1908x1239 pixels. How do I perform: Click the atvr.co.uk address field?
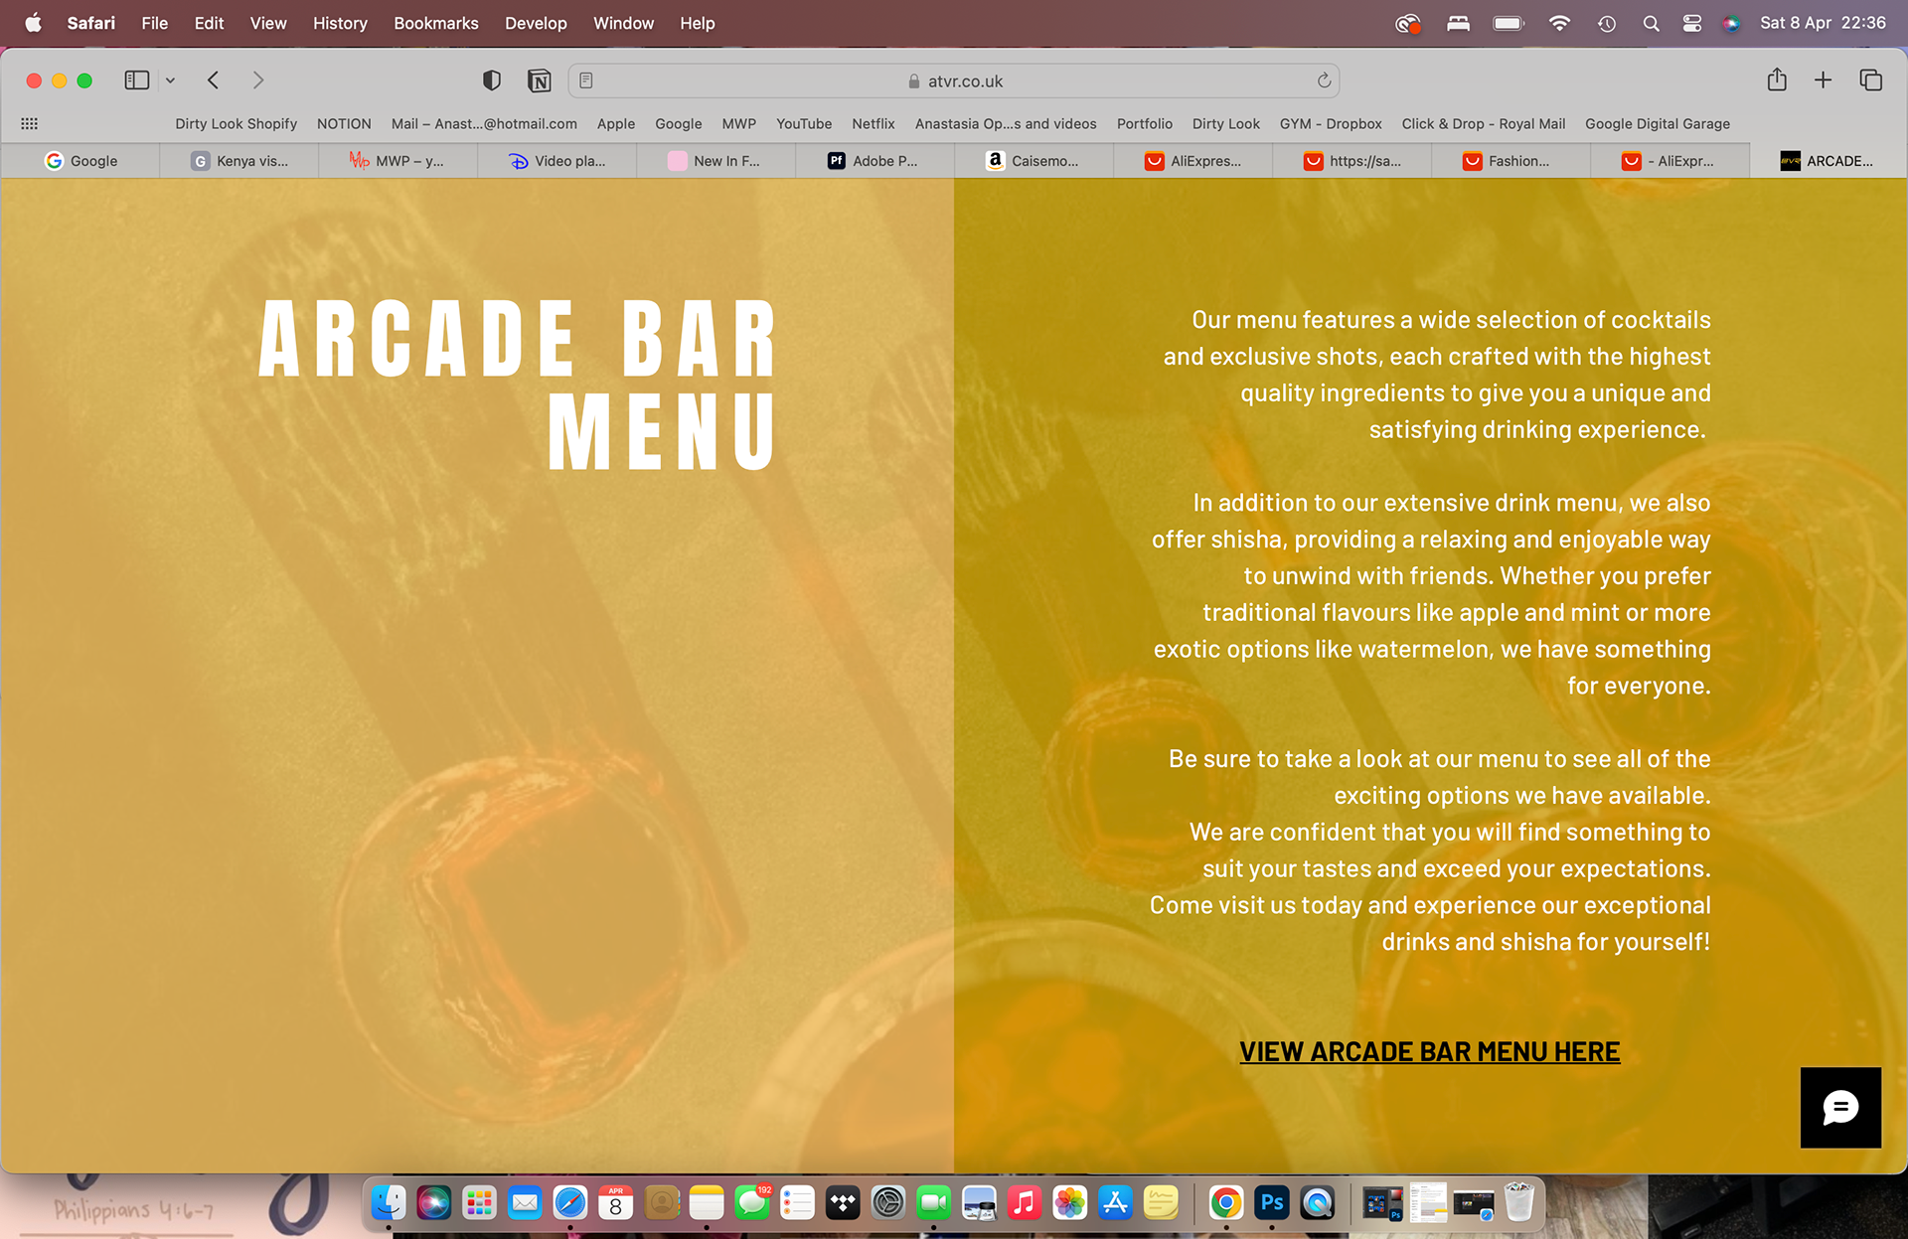pos(954,80)
